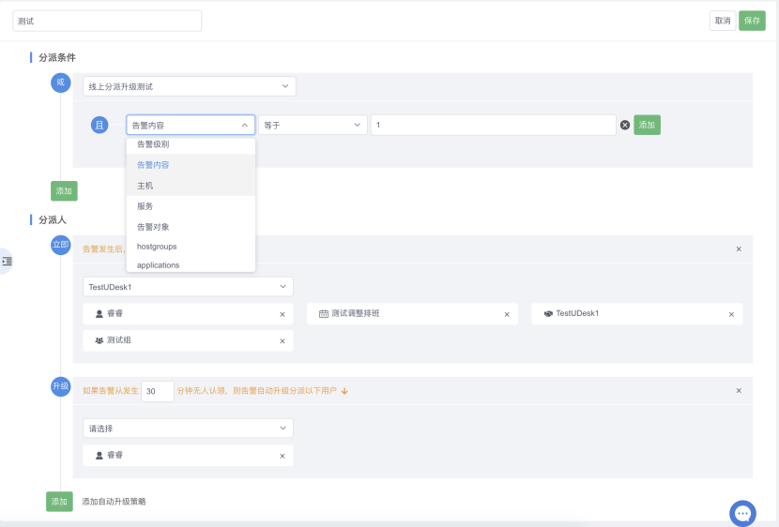Choose 主机 in the dropdown list
The width and height of the screenshot is (779, 527).
191,186
